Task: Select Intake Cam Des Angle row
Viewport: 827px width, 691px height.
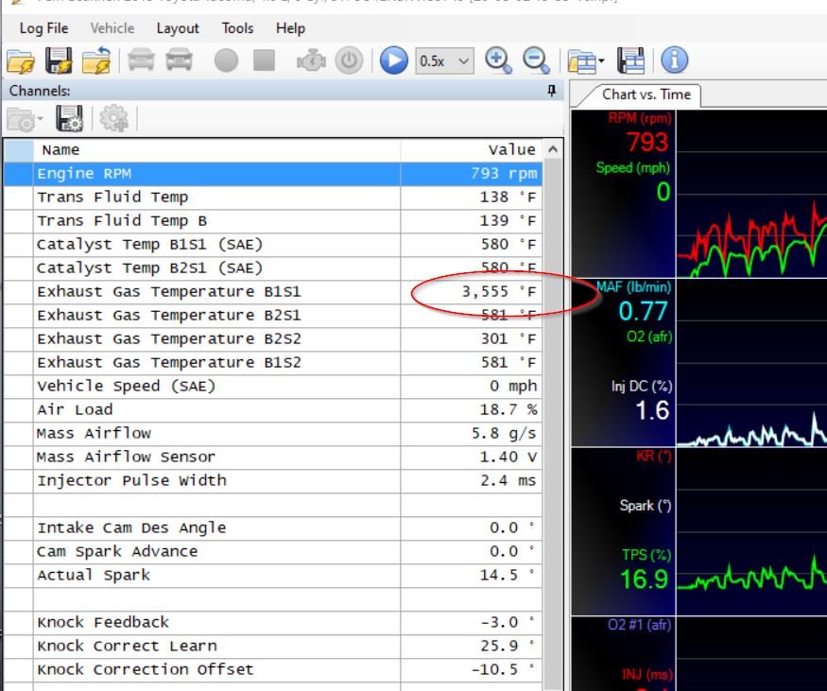Action: (x=273, y=528)
